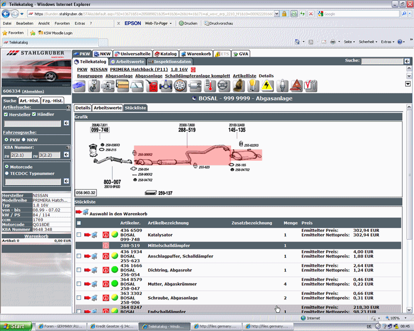Open the engine piston parts group icon

[94, 86]
